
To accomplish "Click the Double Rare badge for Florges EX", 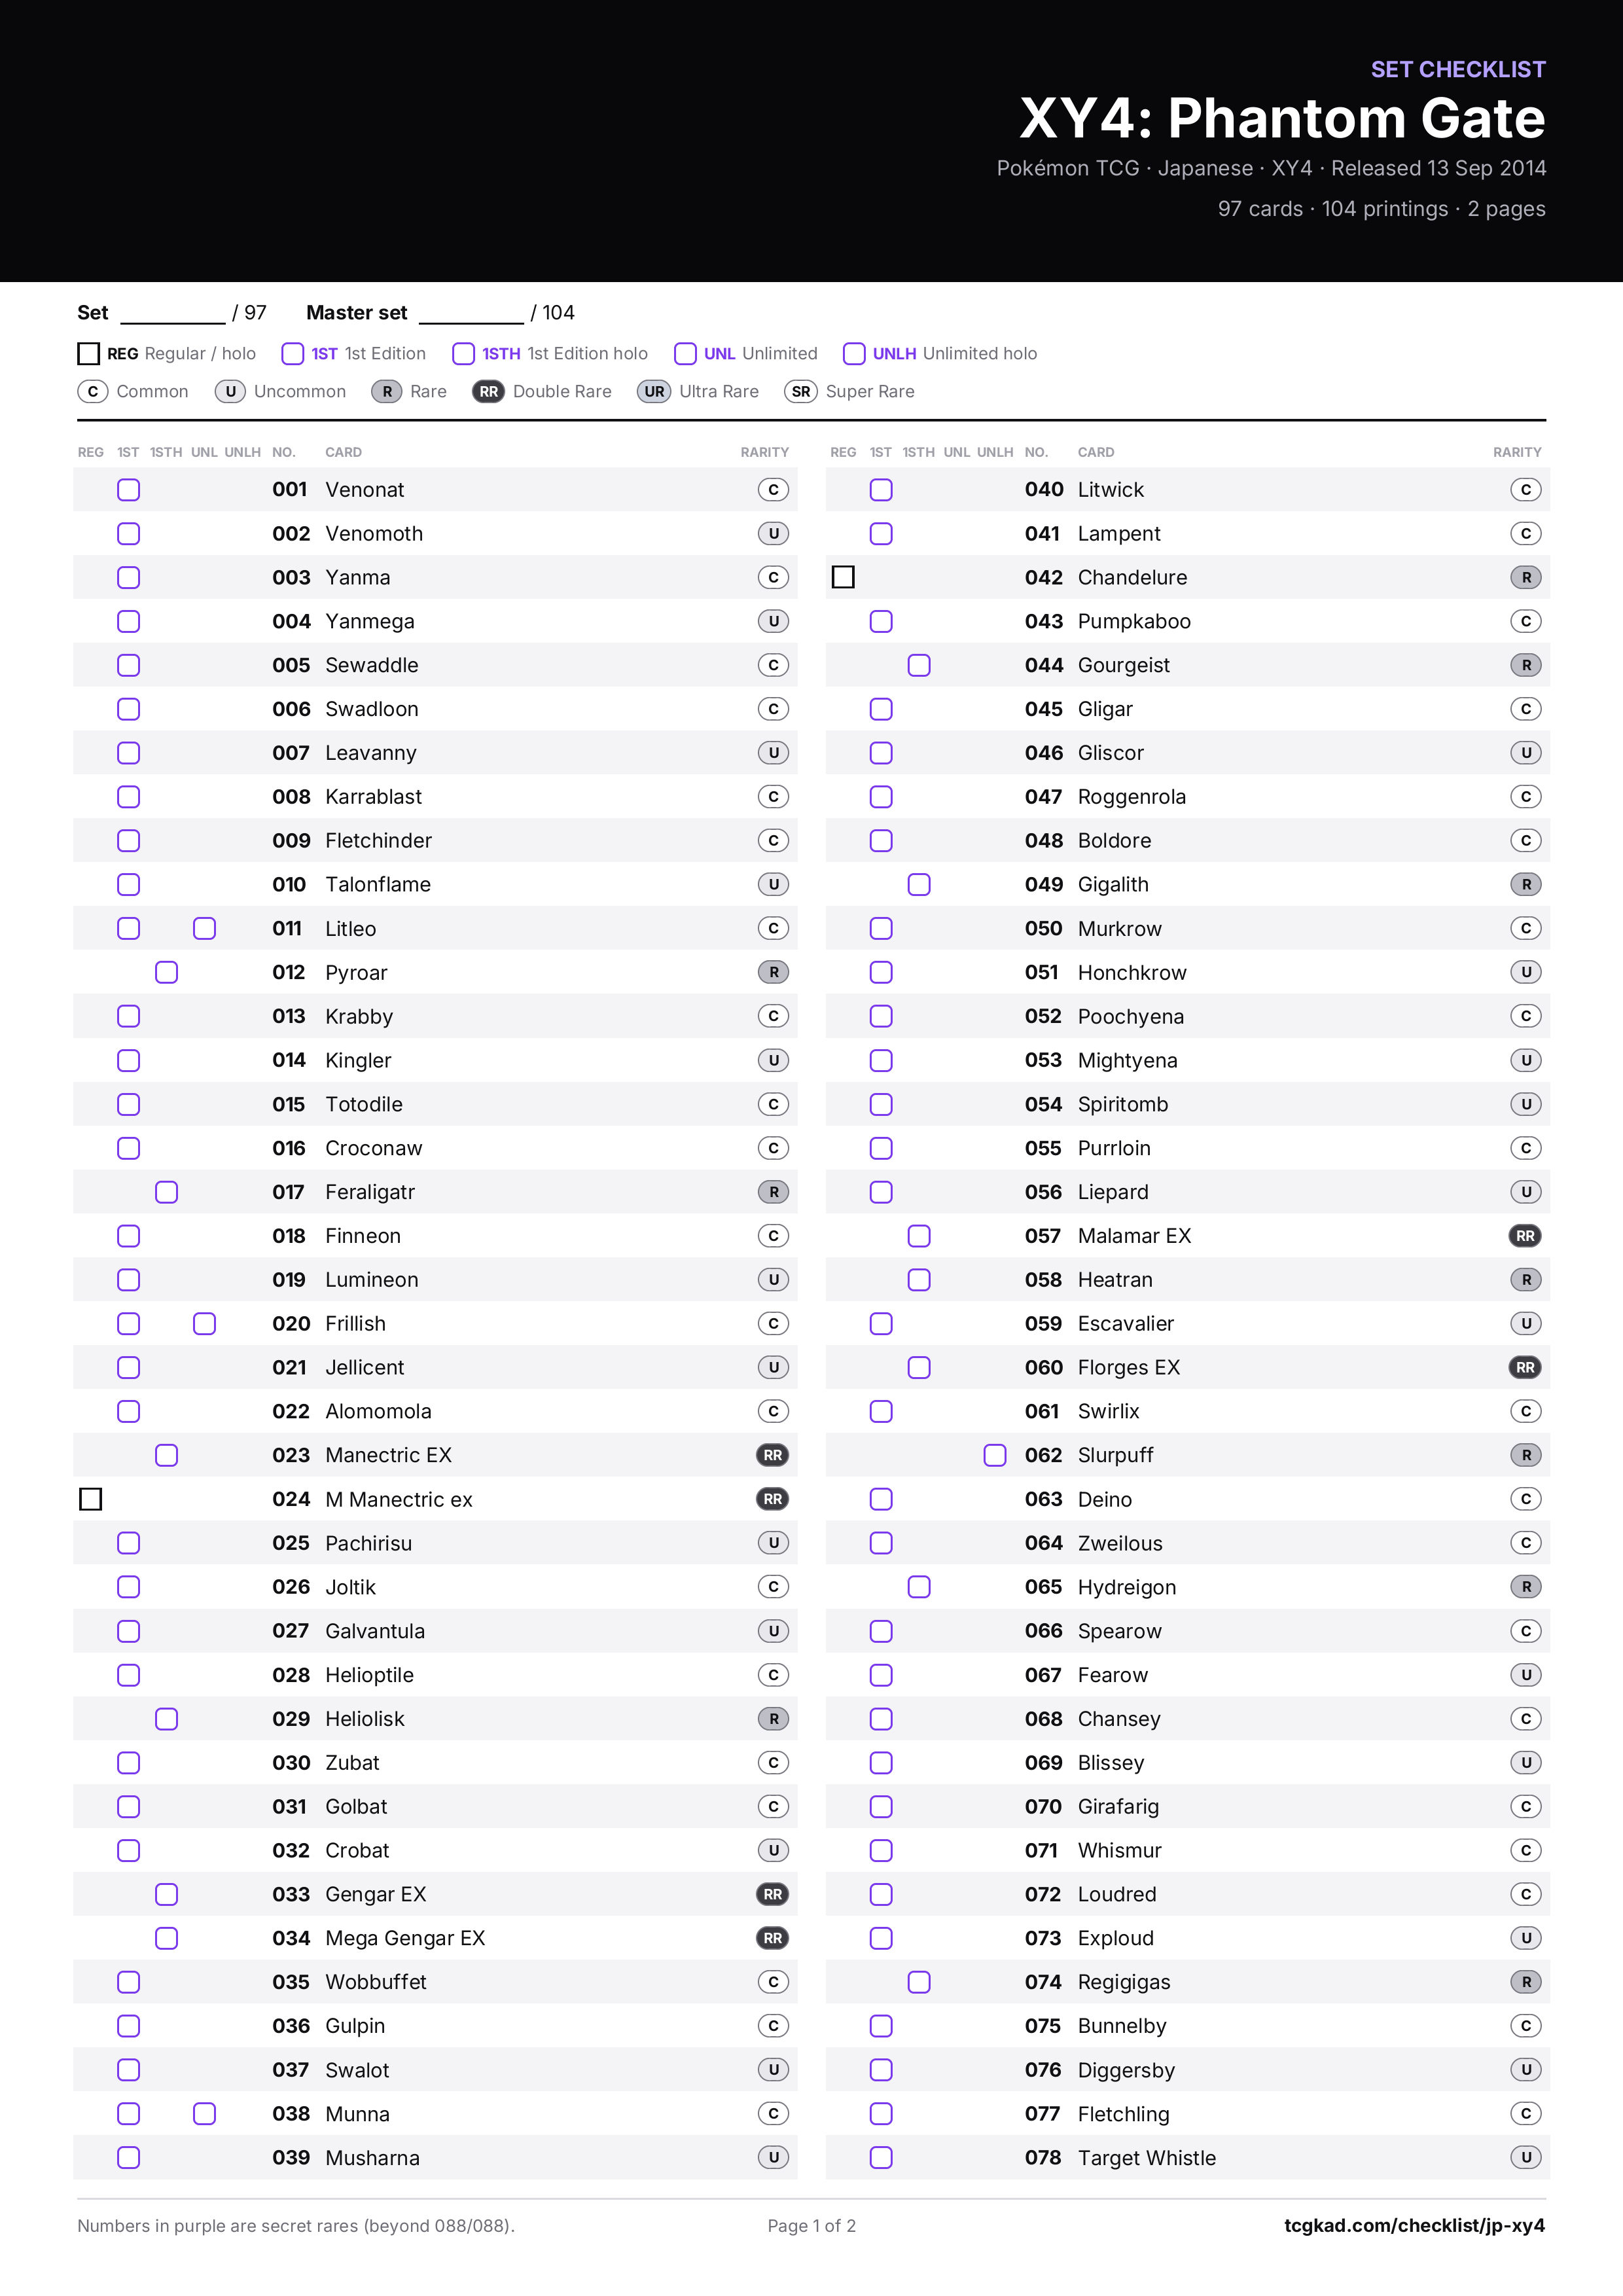I will point(1525,1367).
